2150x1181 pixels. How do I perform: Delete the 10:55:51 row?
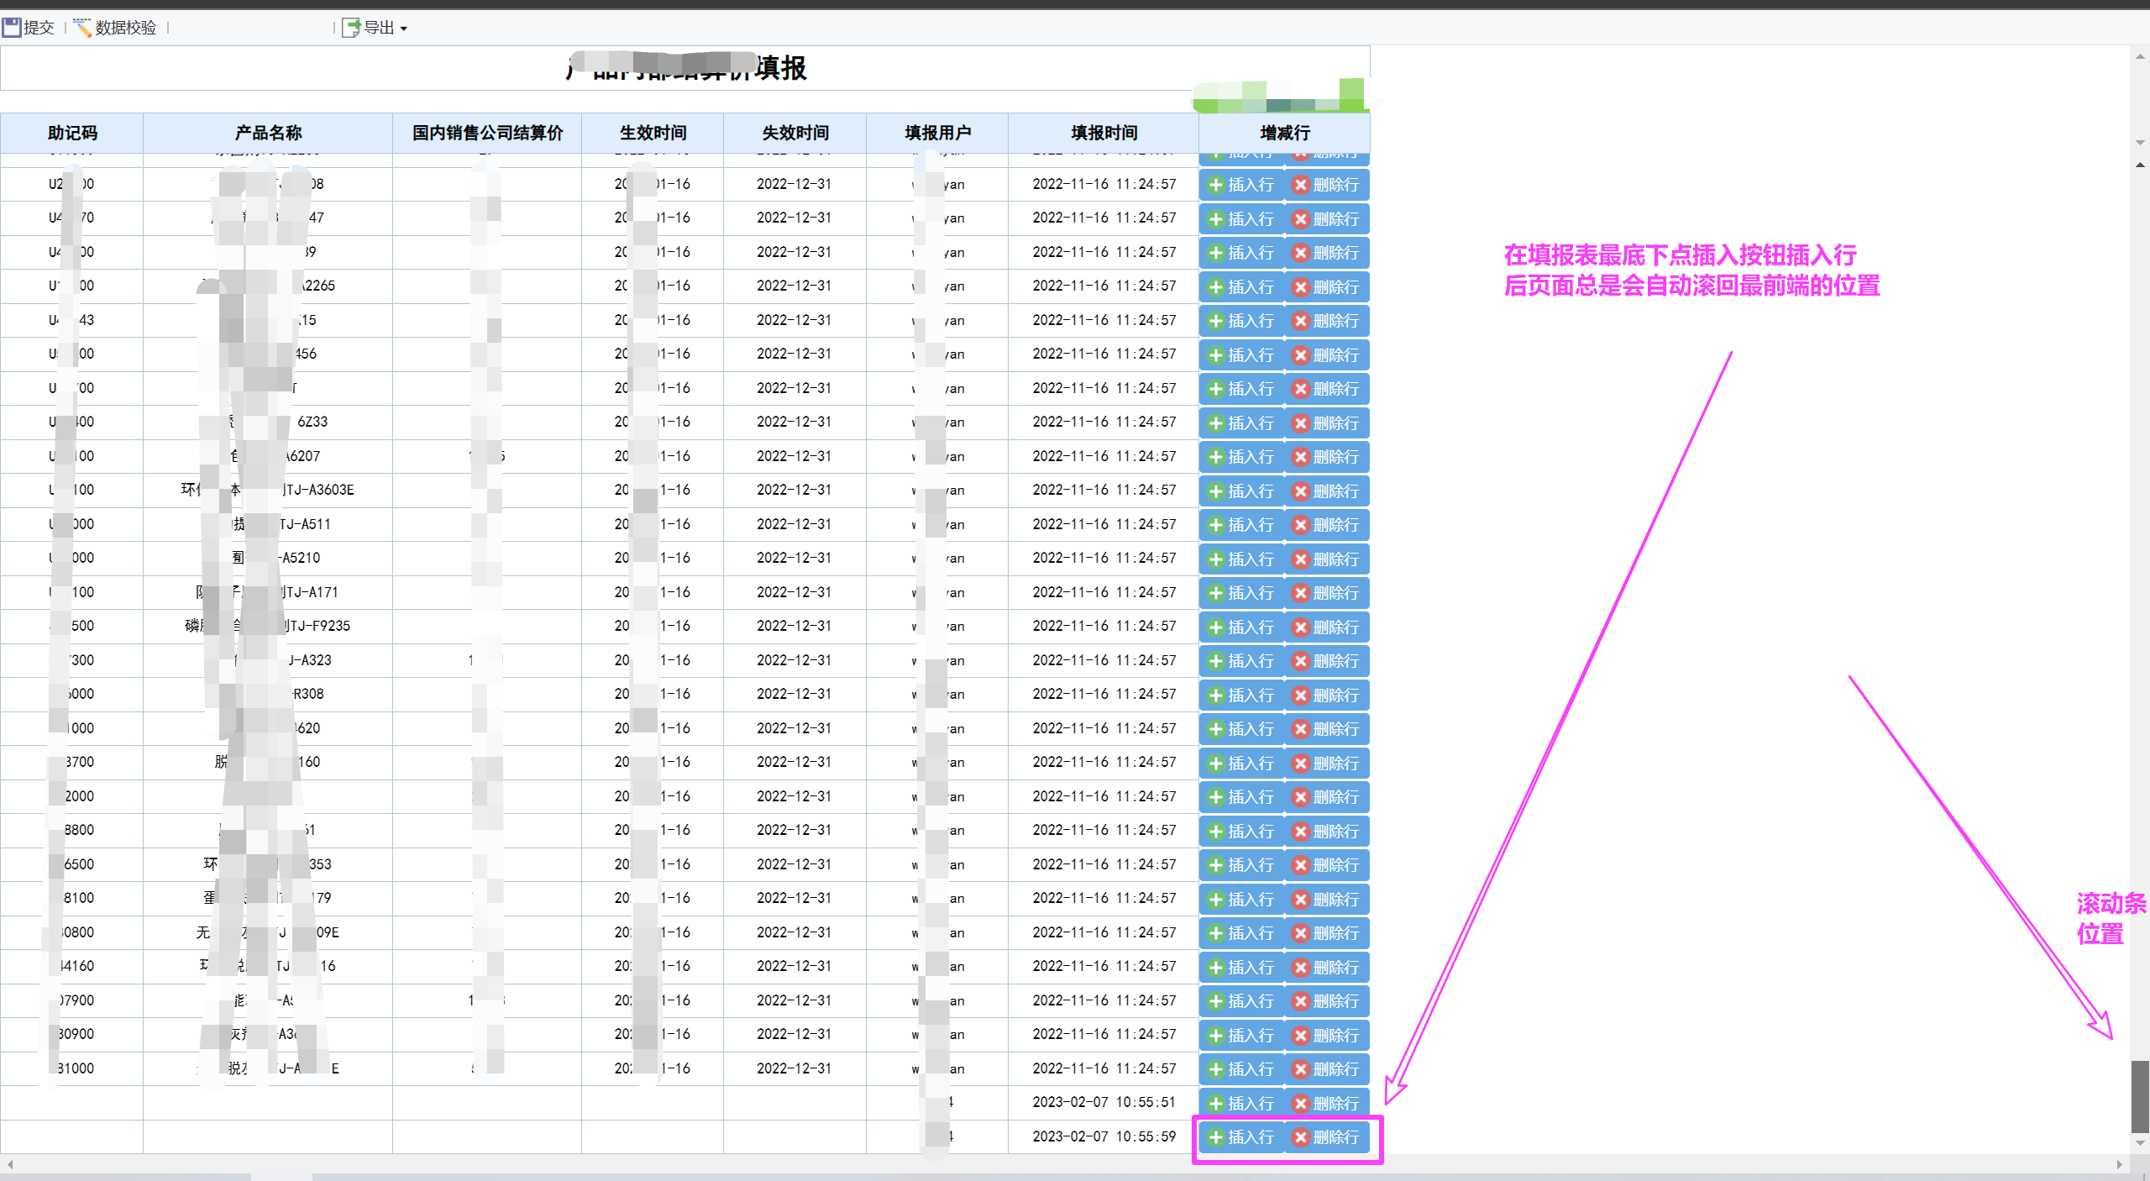1327,1104
